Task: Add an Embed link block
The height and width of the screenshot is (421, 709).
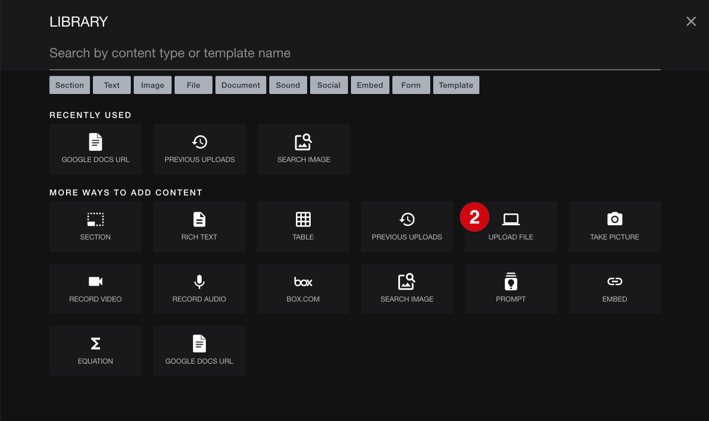Action: click(x=614, y=289)
